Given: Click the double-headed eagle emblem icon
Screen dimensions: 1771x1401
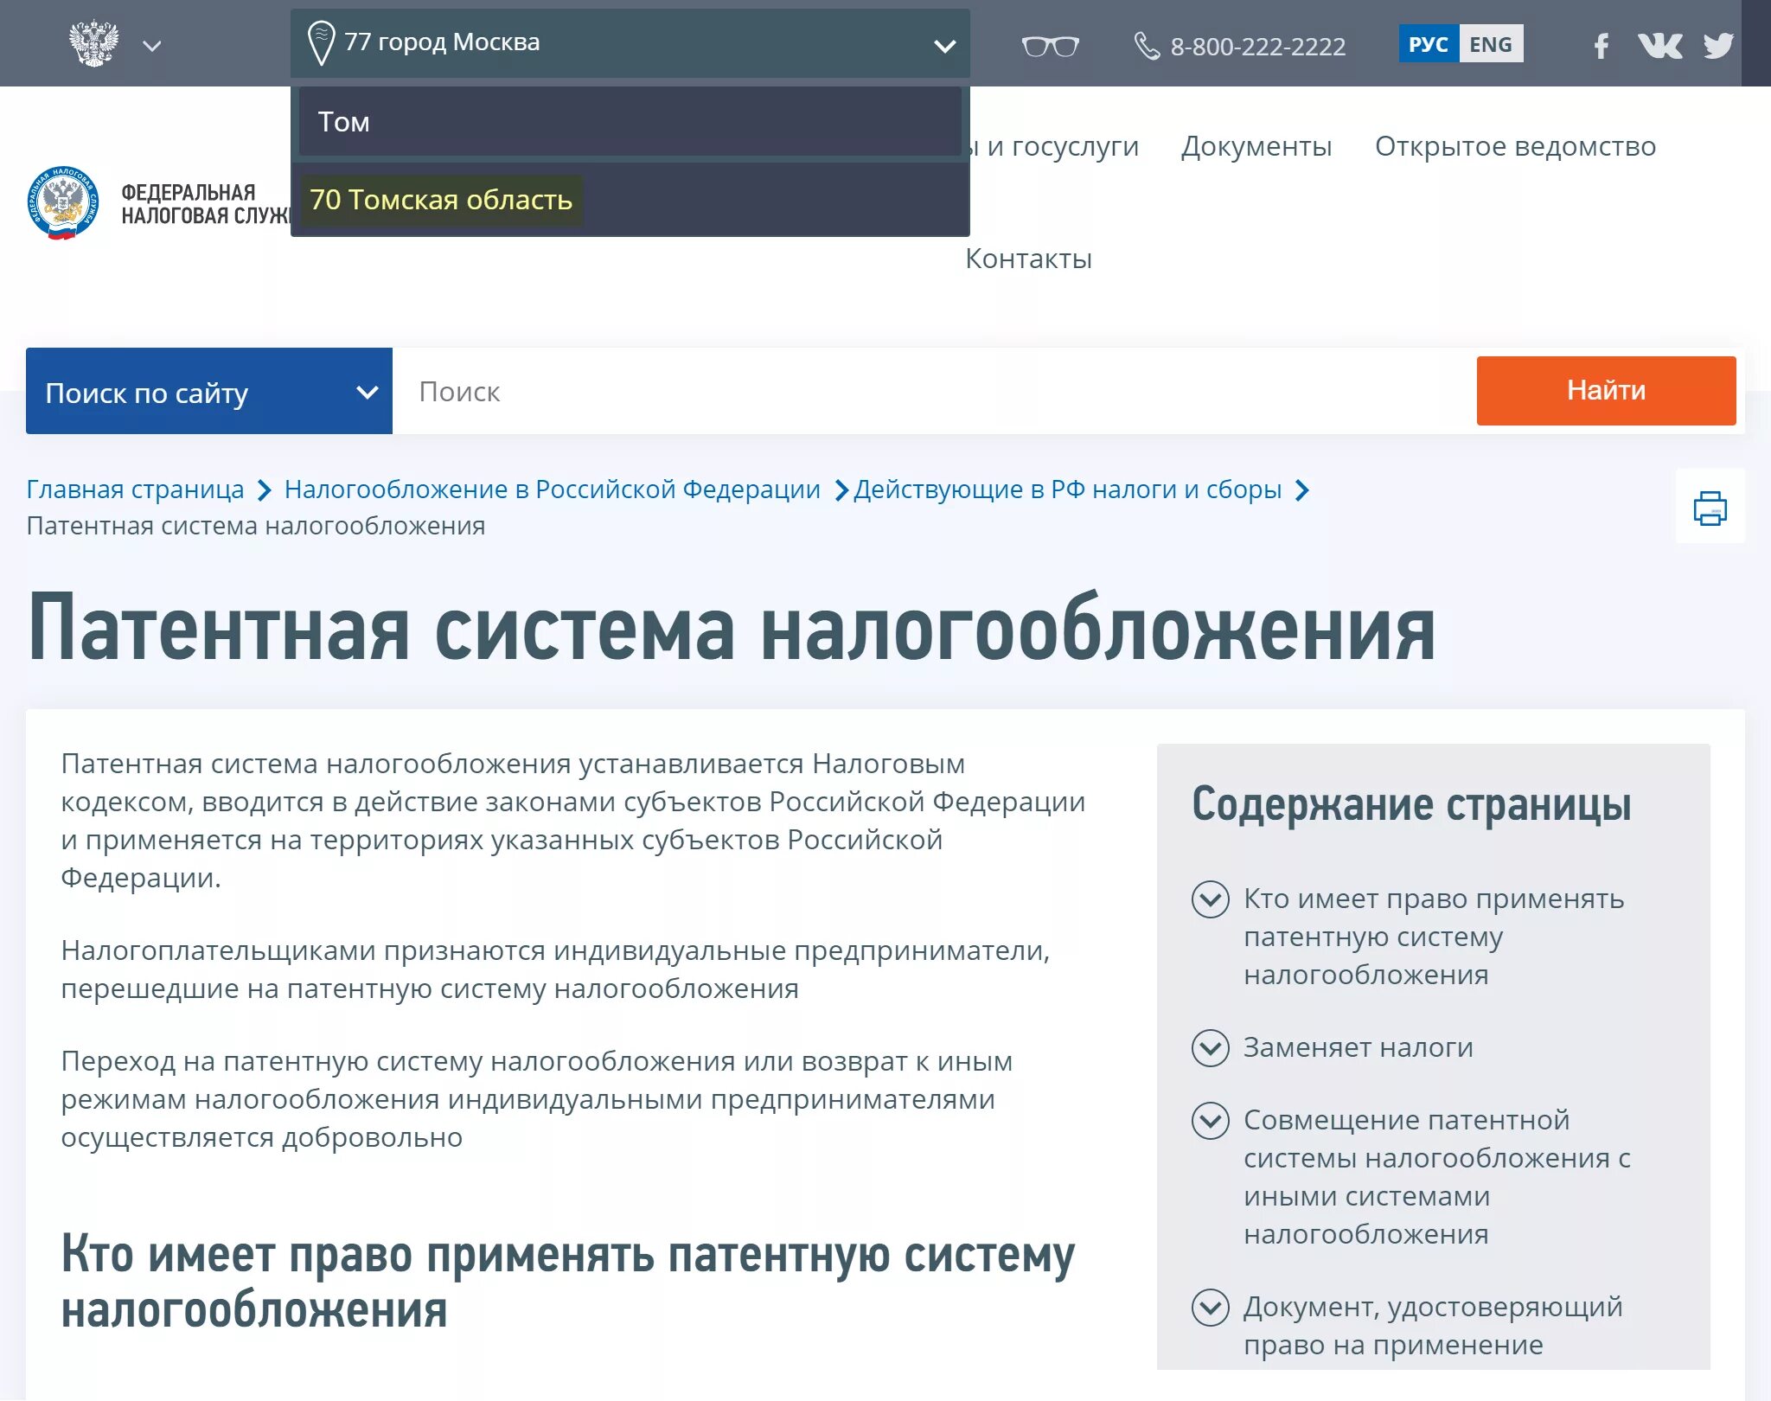Looking at the screenshot, I should pos(93,43).
